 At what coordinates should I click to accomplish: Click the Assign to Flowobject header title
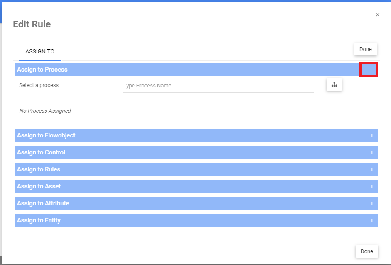click(46, 135)
